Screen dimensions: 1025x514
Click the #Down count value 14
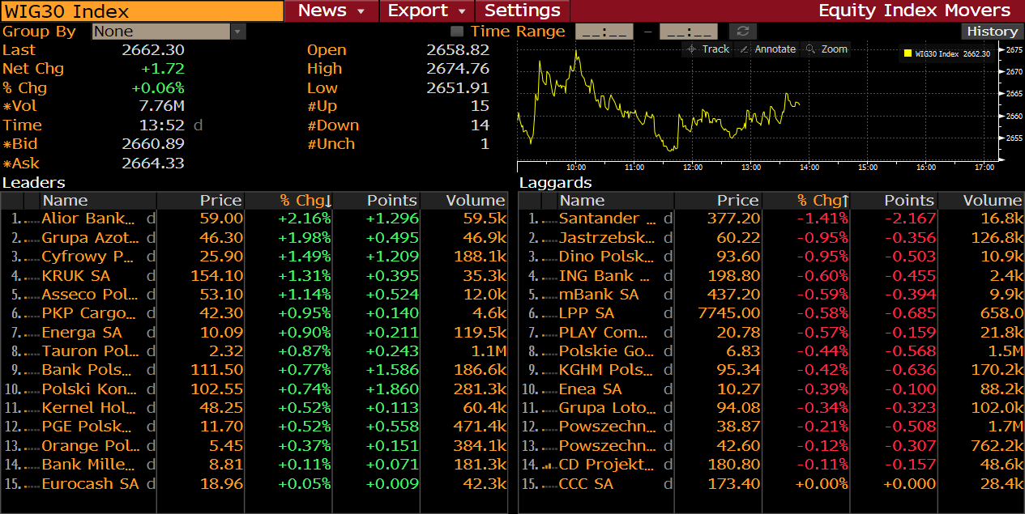click(x=480, y=125)
